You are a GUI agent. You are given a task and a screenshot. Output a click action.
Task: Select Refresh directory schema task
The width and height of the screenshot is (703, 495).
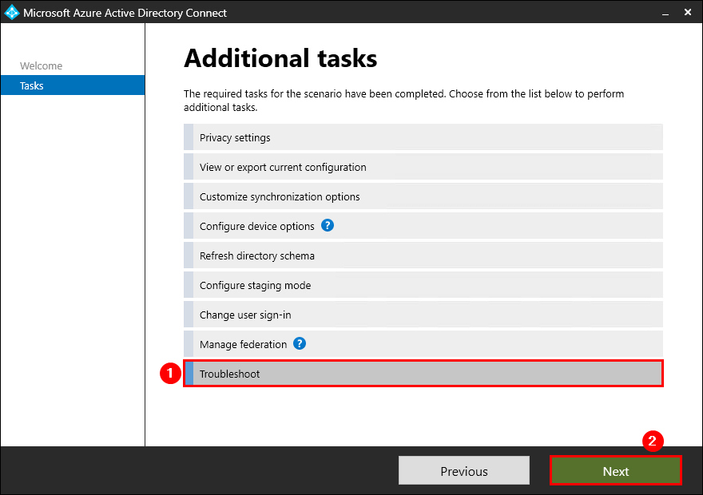point(423,255)
